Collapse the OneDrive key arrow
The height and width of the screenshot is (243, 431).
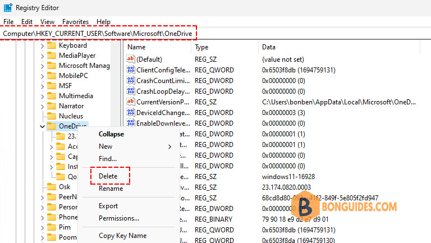click(x=42, y=126)
